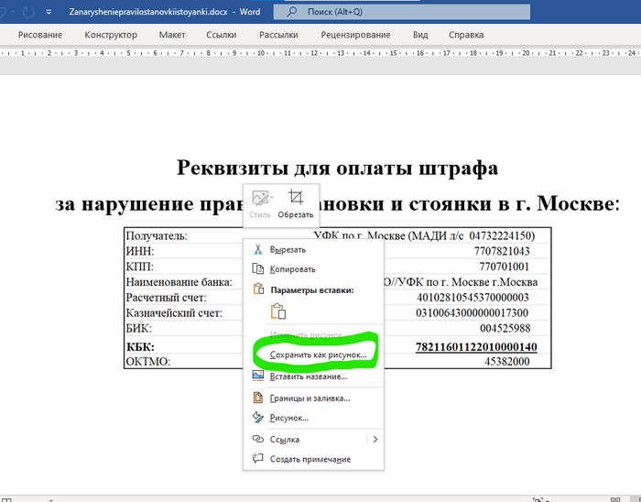Screen dimensions: 641x502
Task: Click the KPP value 770701001
Action: [504, 267]
